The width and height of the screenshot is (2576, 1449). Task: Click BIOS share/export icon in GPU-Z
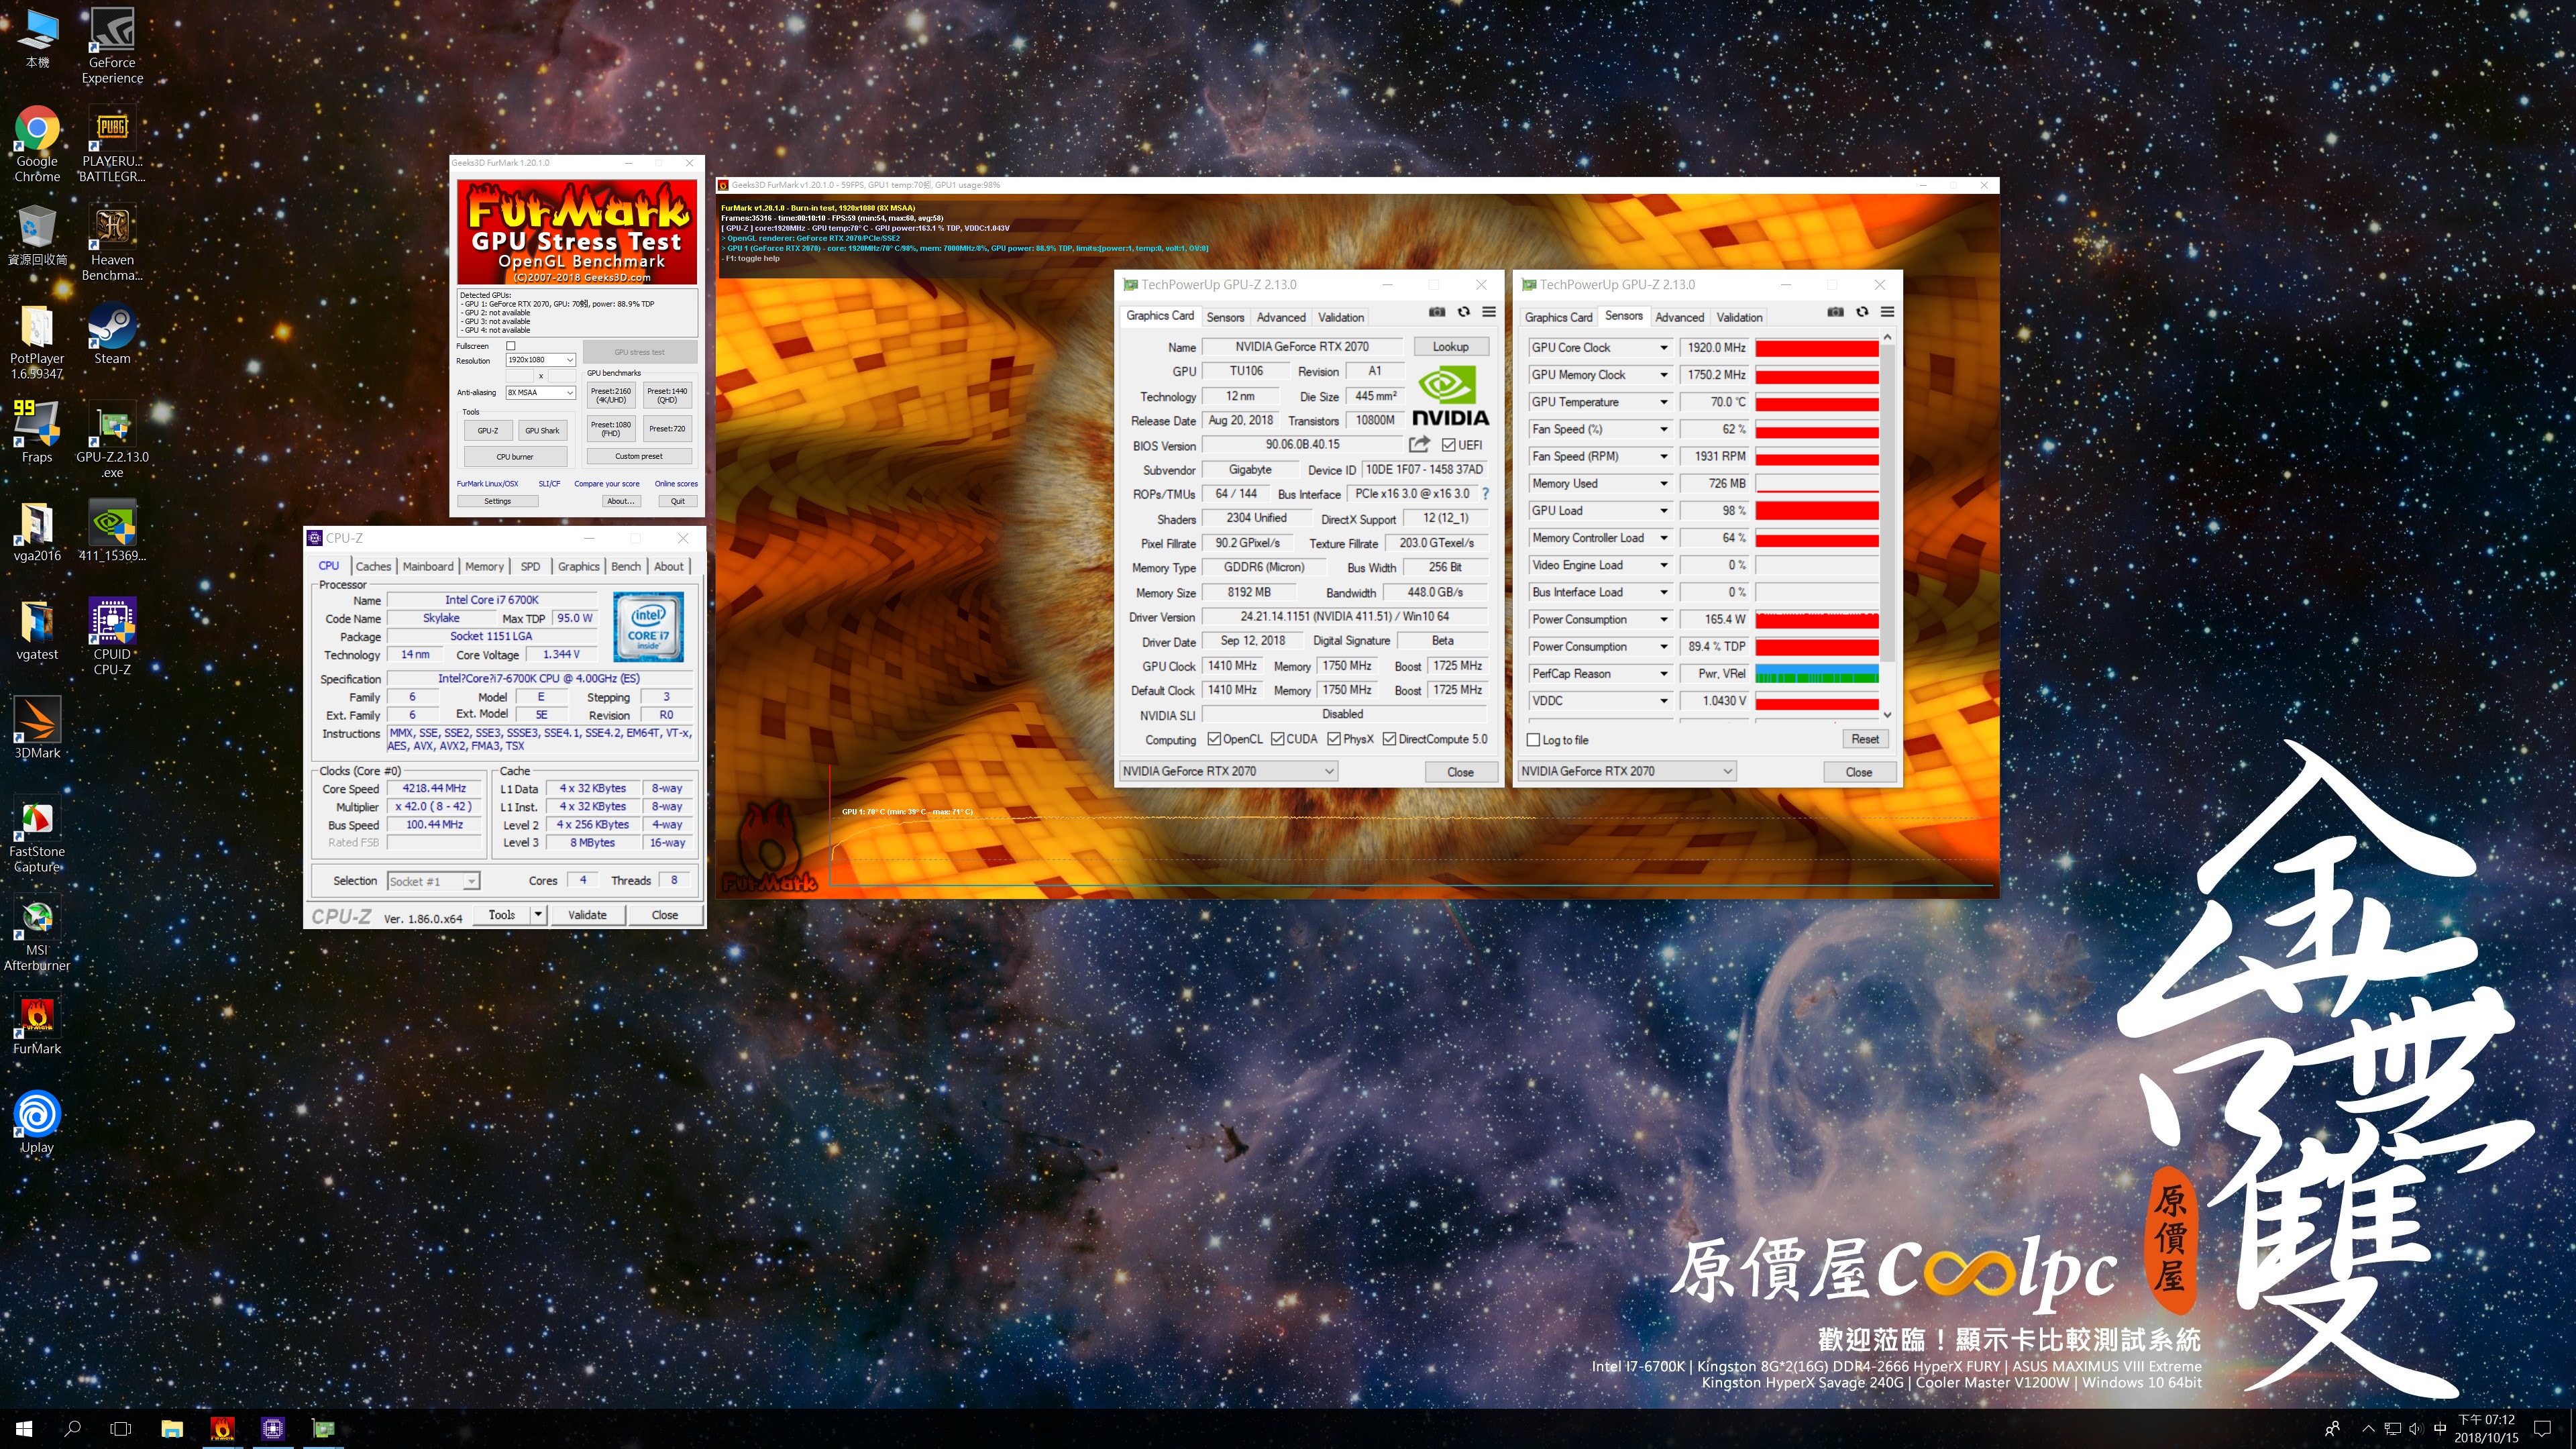(x=1419, y=444)
